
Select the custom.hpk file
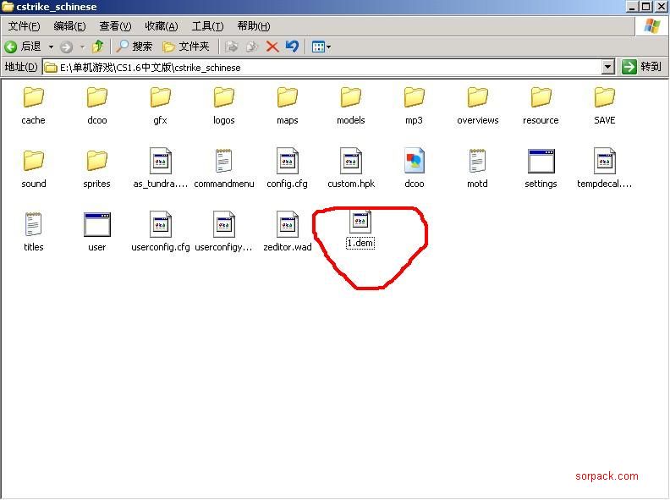click(351, 163)
